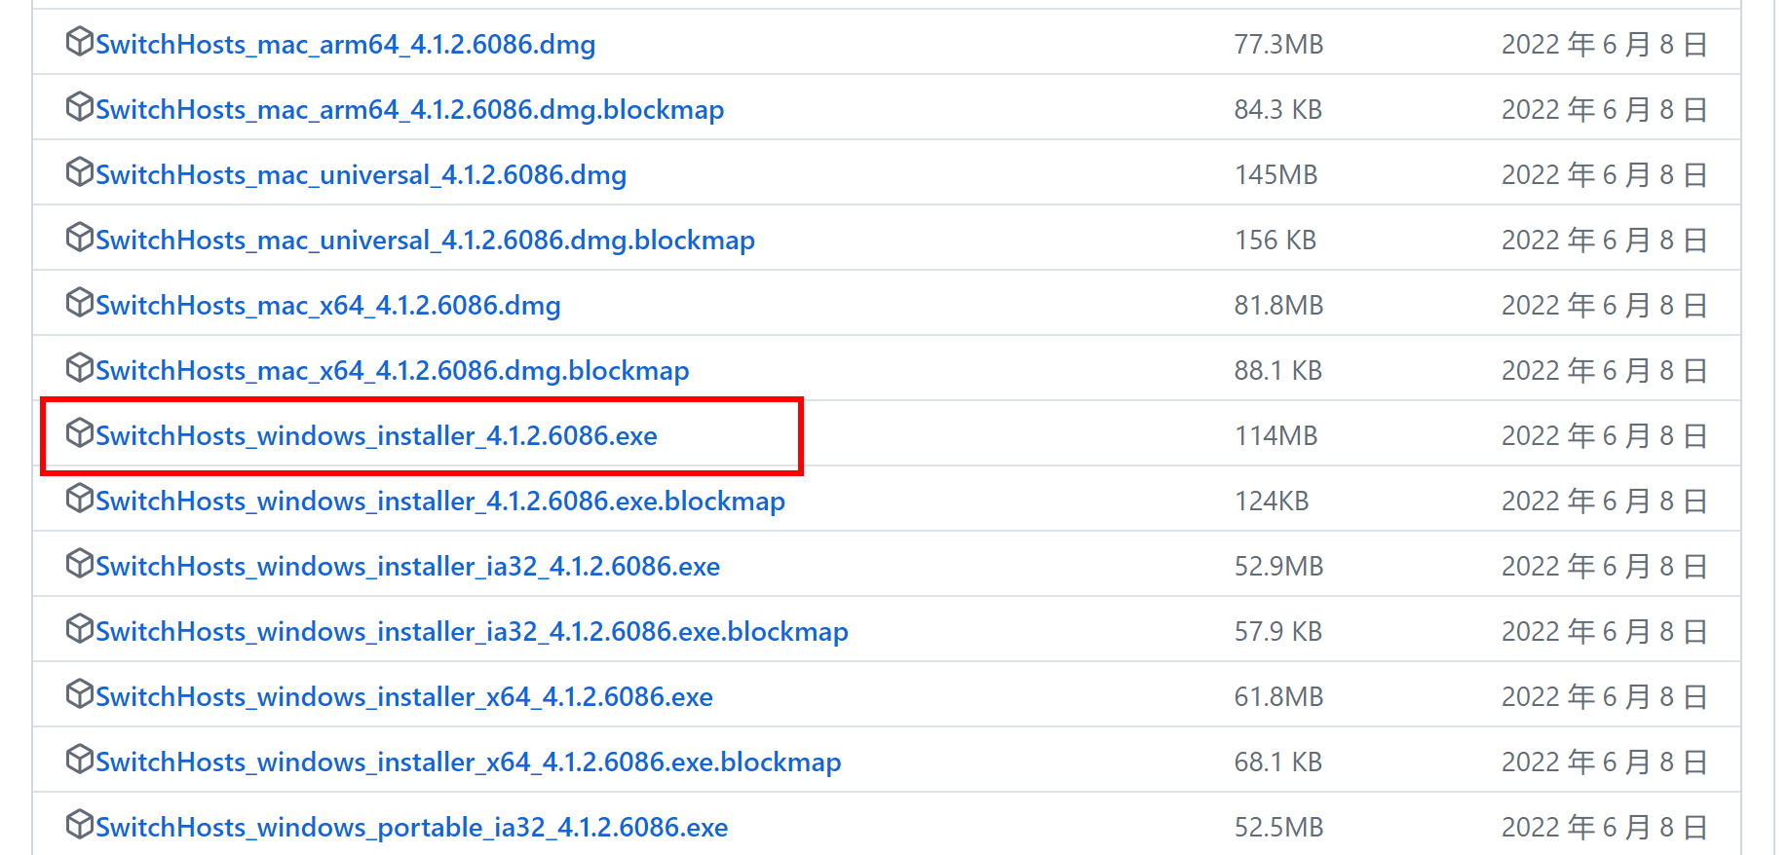Screen dimensions: 1789x855
Task: Click package icon beside SwitchHosts_mac_universal_4.1.2.6086.dmg
Action: click(x=80, y=172)
